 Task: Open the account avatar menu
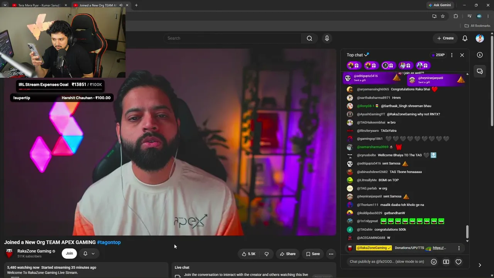click(x=480, y=38)
